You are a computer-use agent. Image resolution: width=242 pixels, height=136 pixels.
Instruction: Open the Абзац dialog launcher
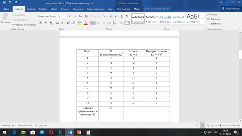click(129, 29)
